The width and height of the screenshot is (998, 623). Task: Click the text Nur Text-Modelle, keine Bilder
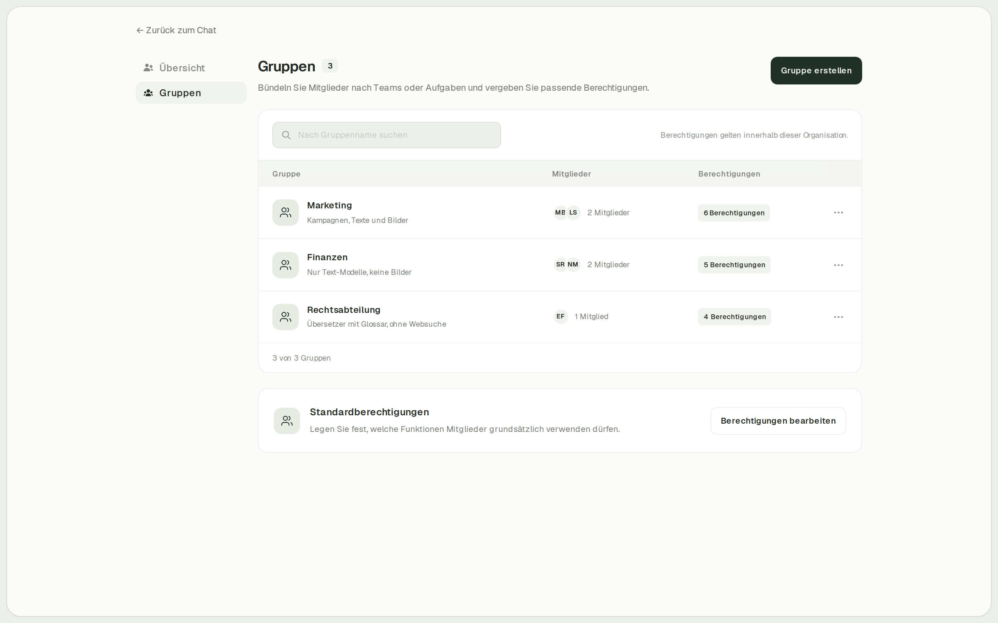pyautogui.click(x=359, y=272)
